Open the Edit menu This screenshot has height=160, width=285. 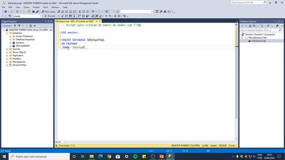tap(10, 7)
